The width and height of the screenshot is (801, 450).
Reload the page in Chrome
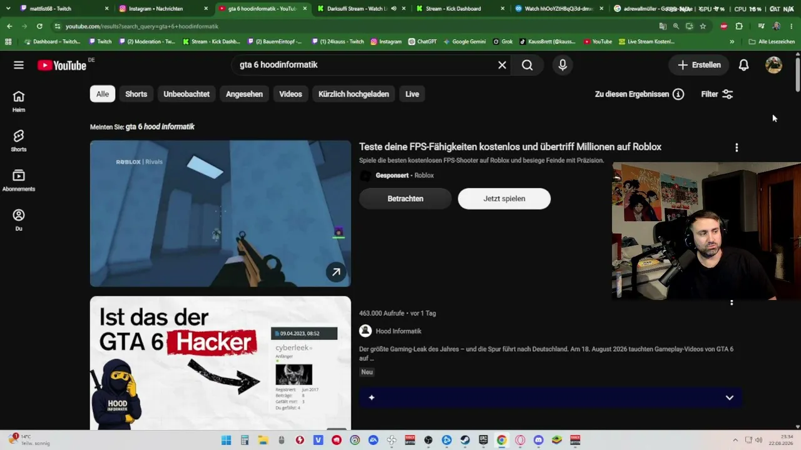(39, 26)
